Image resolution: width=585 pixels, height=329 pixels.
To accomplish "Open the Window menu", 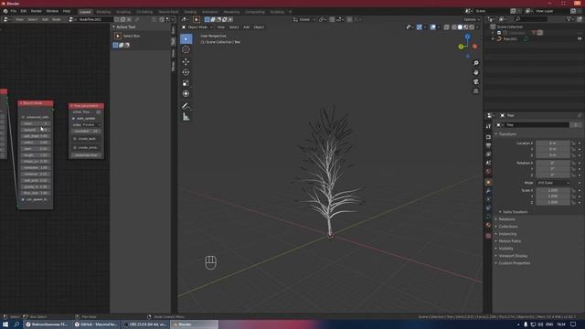I will 52,11.
